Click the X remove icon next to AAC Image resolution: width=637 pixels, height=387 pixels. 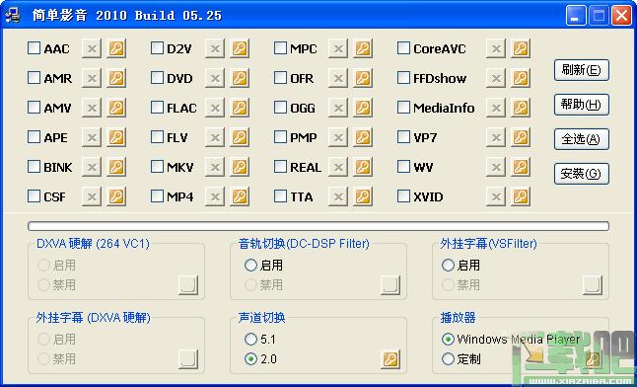pyautogui.click(x=92, y=48)
